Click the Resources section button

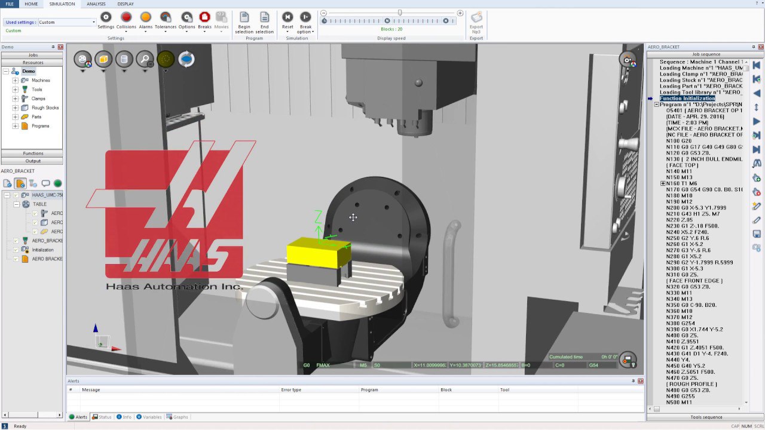click(33, 62)
